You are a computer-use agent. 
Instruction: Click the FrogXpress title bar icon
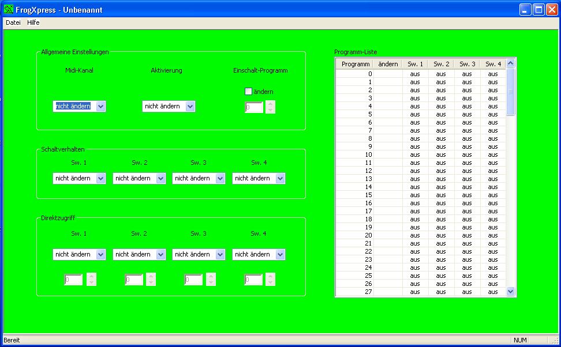click(x=9, y=9)
